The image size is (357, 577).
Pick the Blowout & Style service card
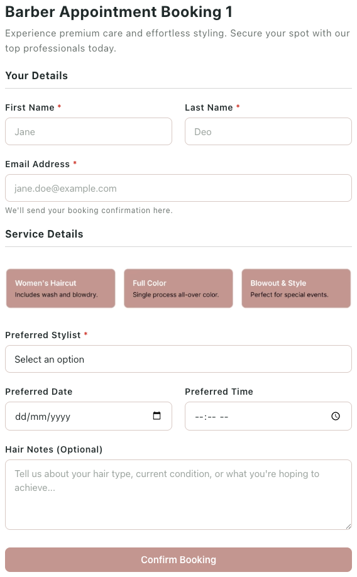[x=296, y=288]
